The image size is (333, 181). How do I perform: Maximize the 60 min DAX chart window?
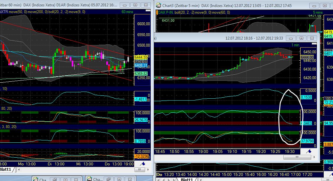(x=135, y=5)
